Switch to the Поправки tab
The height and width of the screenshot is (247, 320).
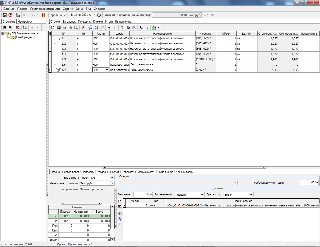click(x=88, y=172)
